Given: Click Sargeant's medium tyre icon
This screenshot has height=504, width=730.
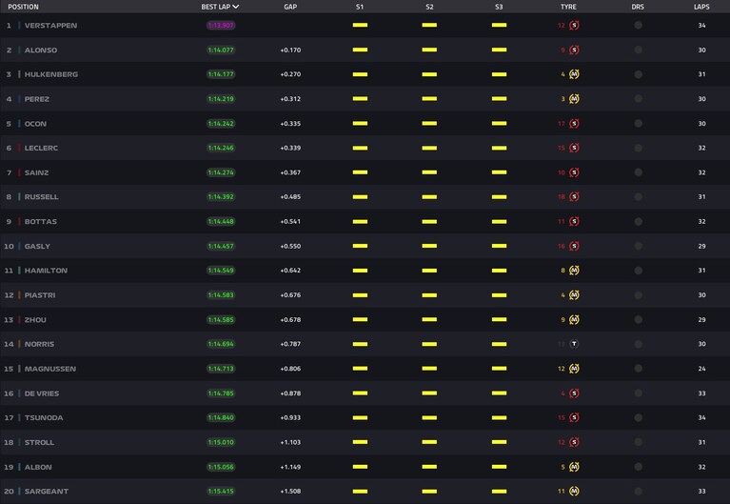Looking at the screenshot, I should (574, 491).
